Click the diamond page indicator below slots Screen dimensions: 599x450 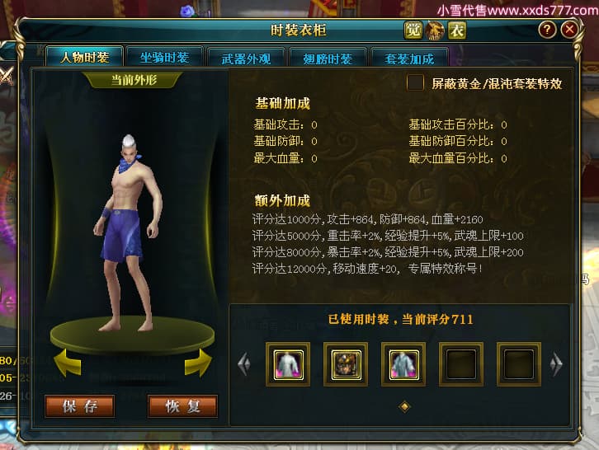[404, 406]
